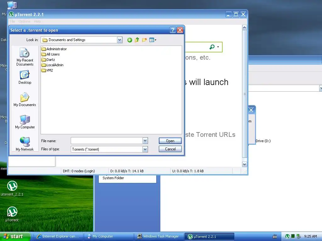Expand the Files of type dropdown
The width and height of the screenshot is (322, 241).
click(145, 149)
